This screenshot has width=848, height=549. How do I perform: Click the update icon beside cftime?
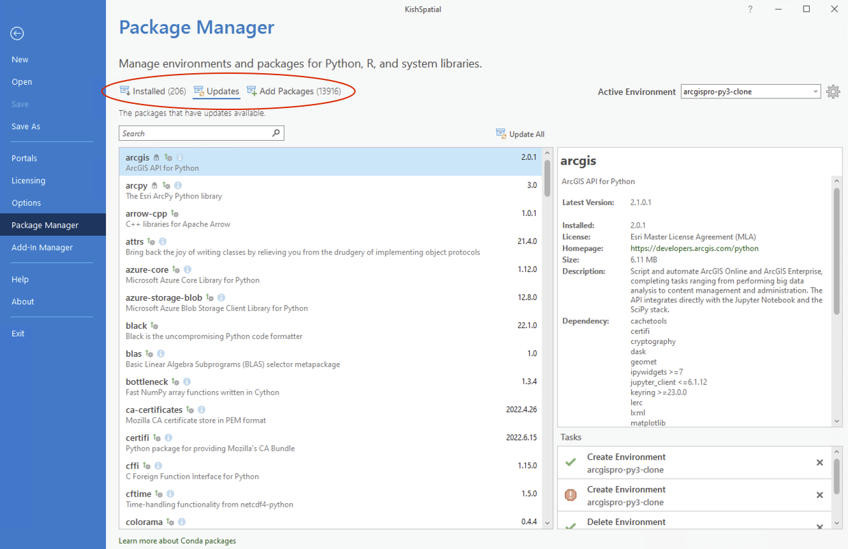click(x=159, y=494)
